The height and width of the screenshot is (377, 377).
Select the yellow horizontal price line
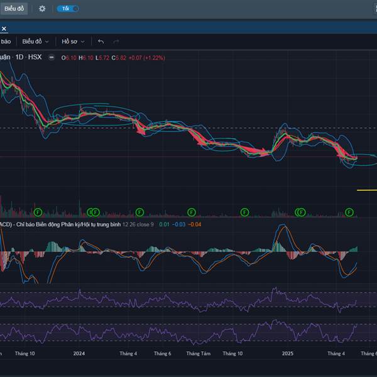click(x=367, y=190)
